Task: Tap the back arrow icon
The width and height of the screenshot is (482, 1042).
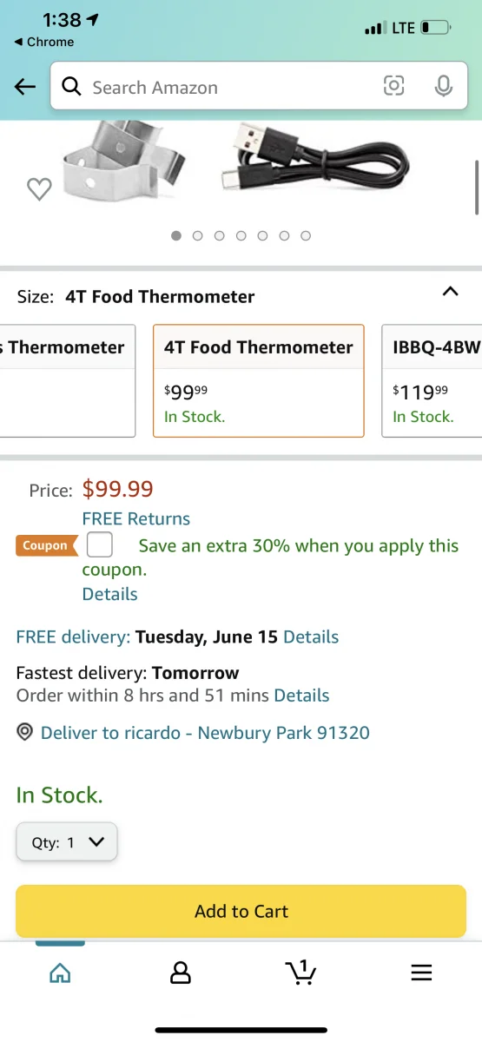Action: tap(25, 87)
